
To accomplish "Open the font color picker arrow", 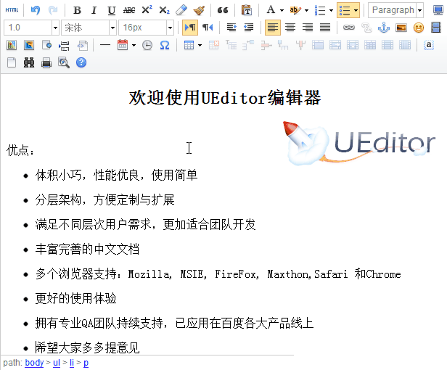I will [282, 10].
